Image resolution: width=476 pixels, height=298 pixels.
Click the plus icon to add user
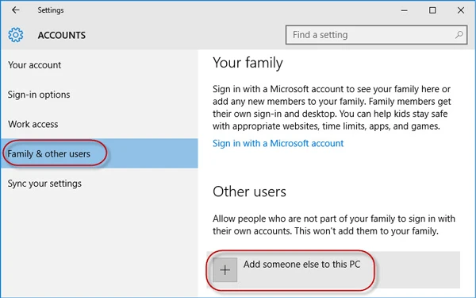tap(225, 269)
